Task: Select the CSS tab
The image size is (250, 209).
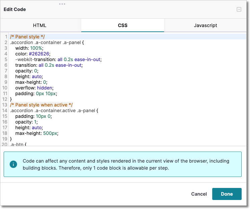Action: click(x=123, y=25)
